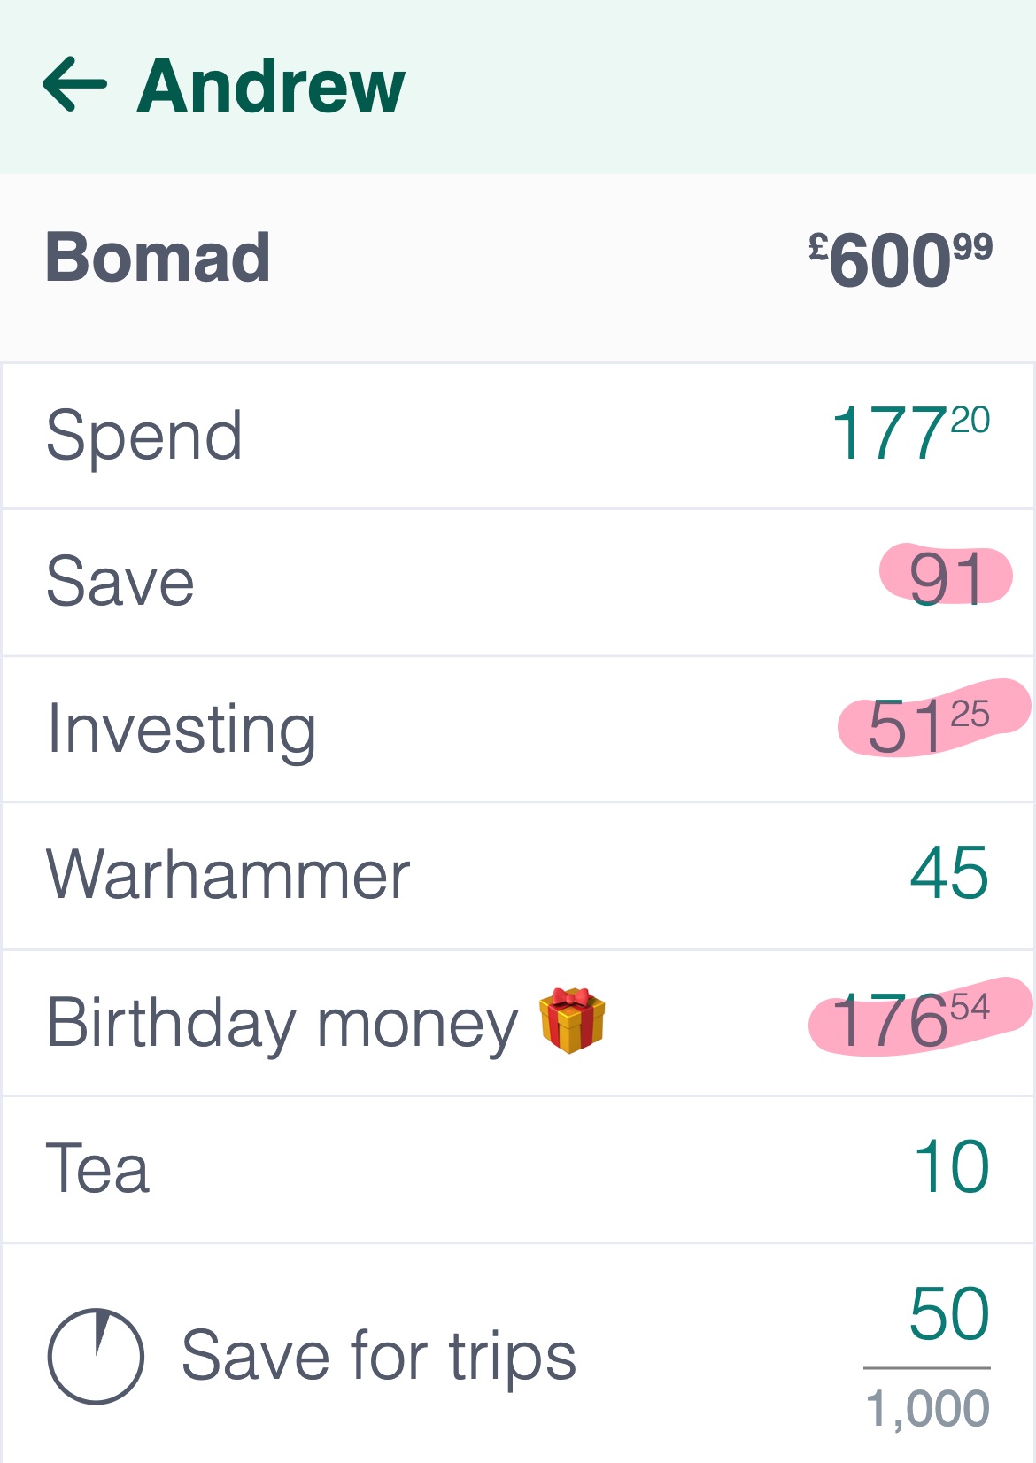Tap the highlighted 176.54 Birthday amount

(x=911, y=1018)
